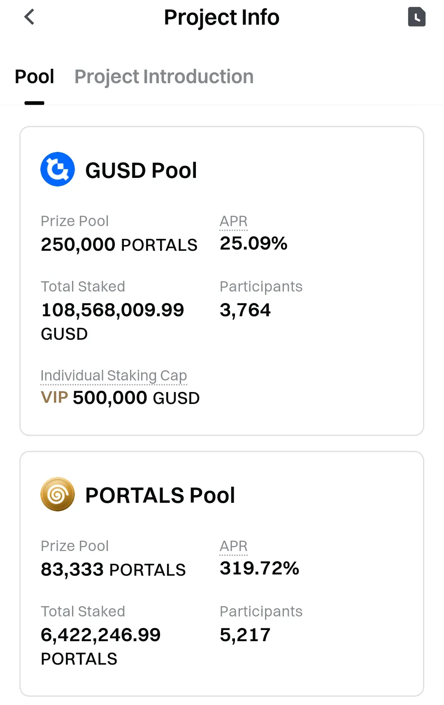
Task: Tap the GUSD coin logo
Action: pyautogui.click(x=58, y=169)
